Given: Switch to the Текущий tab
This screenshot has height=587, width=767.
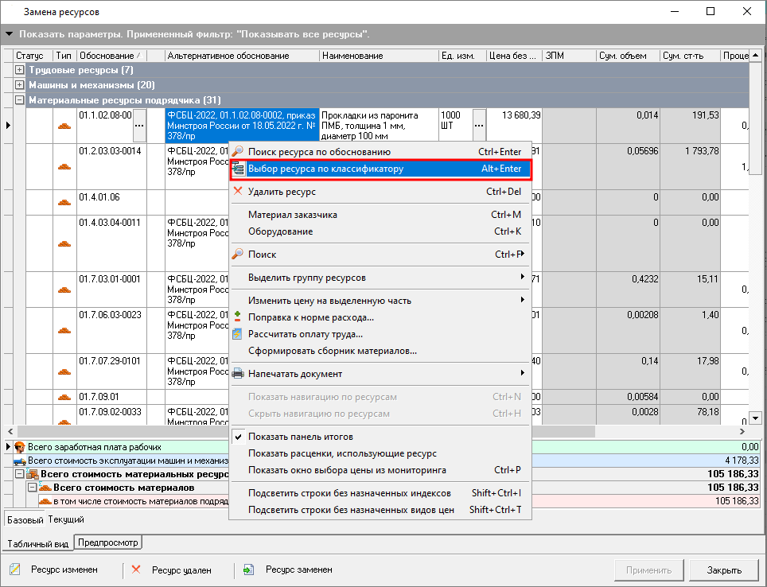Looking at the screenshot, I should [x=66, y=519].
